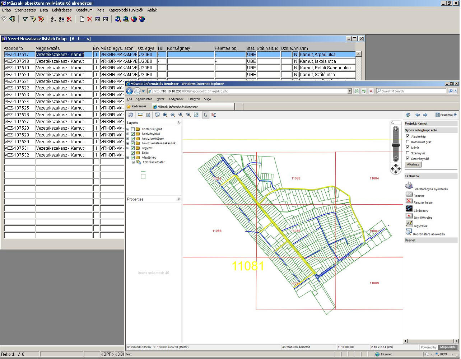This screenshot has height=359, width=461.
Task: Collapse the Alaptérkép layer group
Action: (x=128, y=158)
